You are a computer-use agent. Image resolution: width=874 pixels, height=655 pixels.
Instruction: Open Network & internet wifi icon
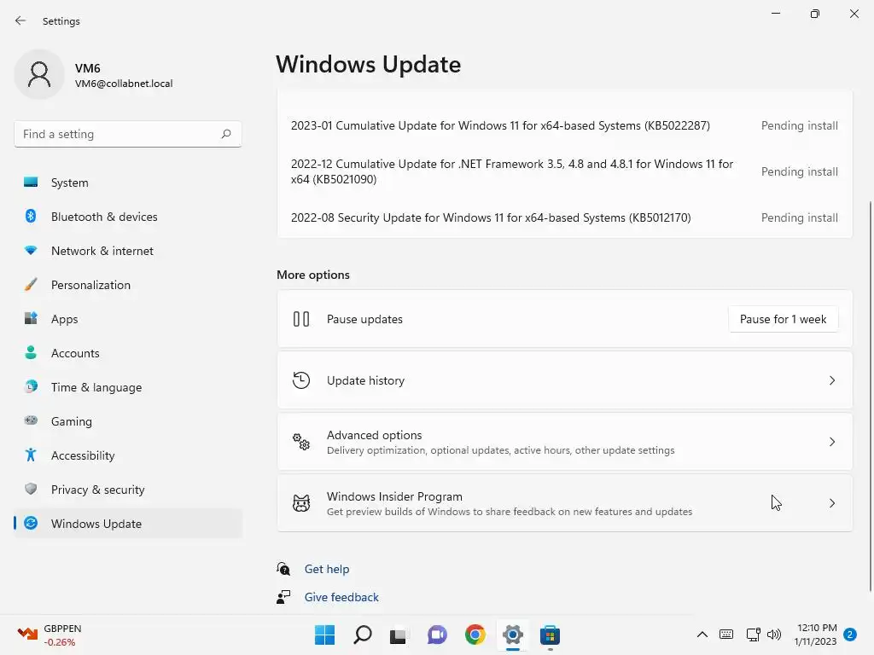[x=31, y=251]
